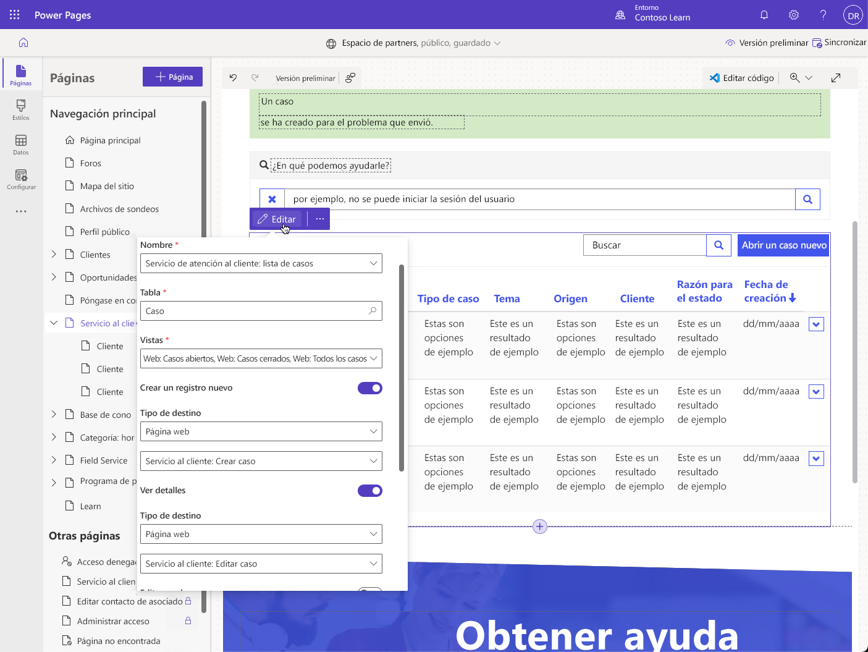Sort by Tipo de caso column
The height and width of the screenshot is (652, 868).
click(x=449, y=299)
